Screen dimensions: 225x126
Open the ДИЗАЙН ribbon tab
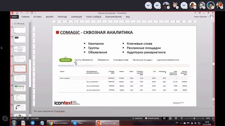point(50,17)
